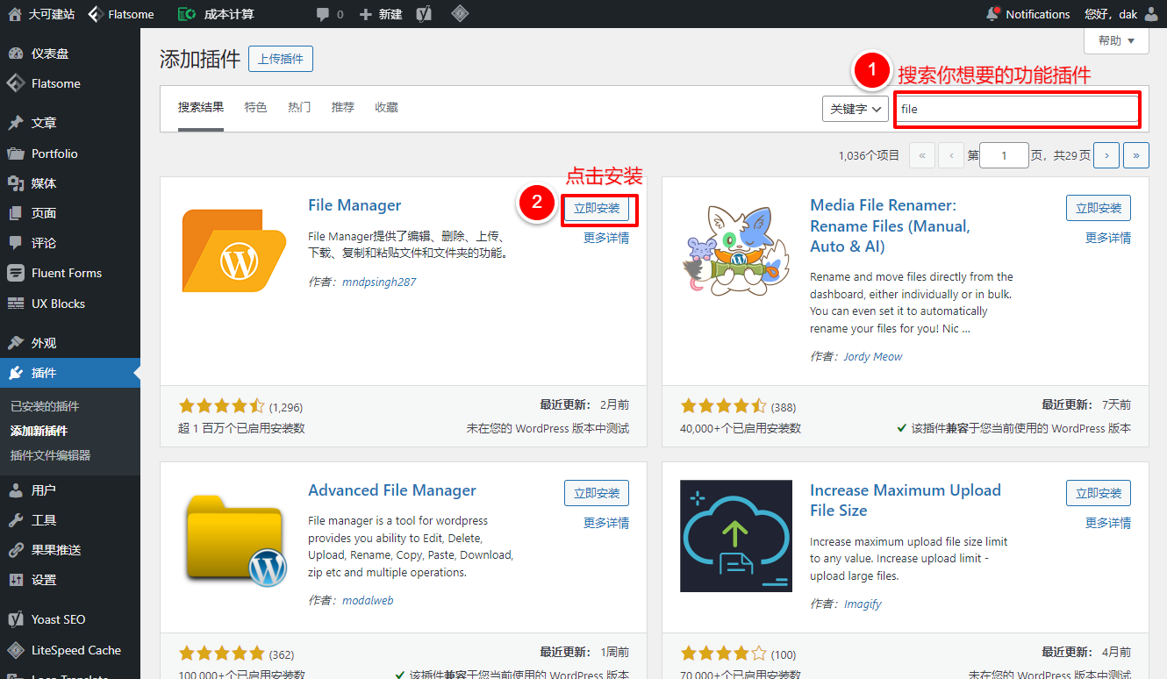The height and width of the screenshot is (679, 1167).
Task: Switch to the 热门 tab
Action: [299, 107]
